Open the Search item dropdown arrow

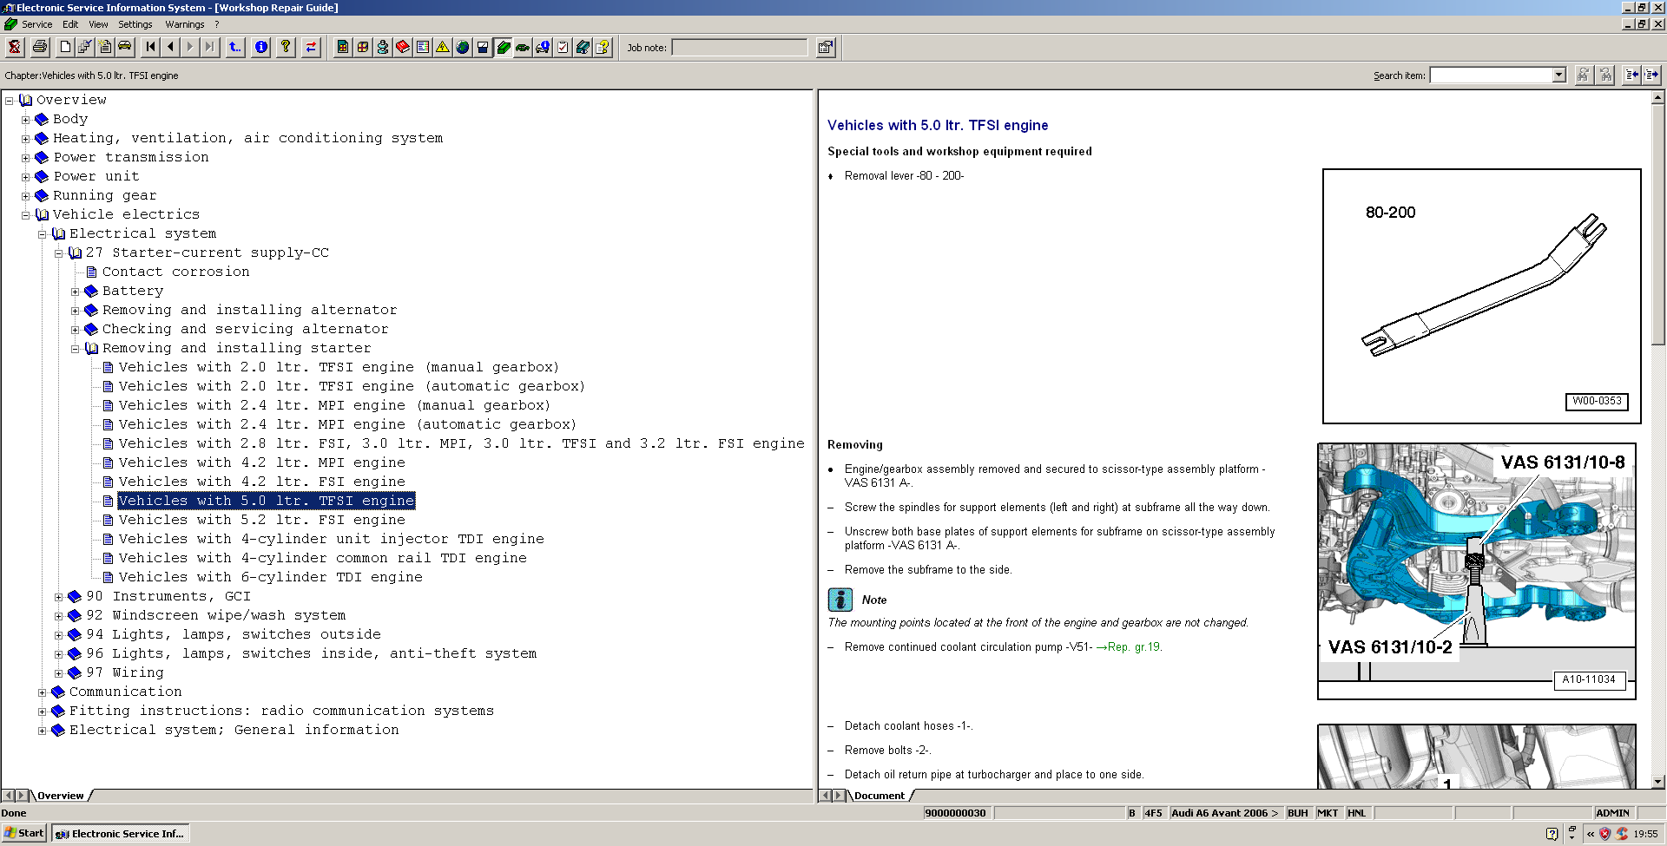coord(1558,75)
